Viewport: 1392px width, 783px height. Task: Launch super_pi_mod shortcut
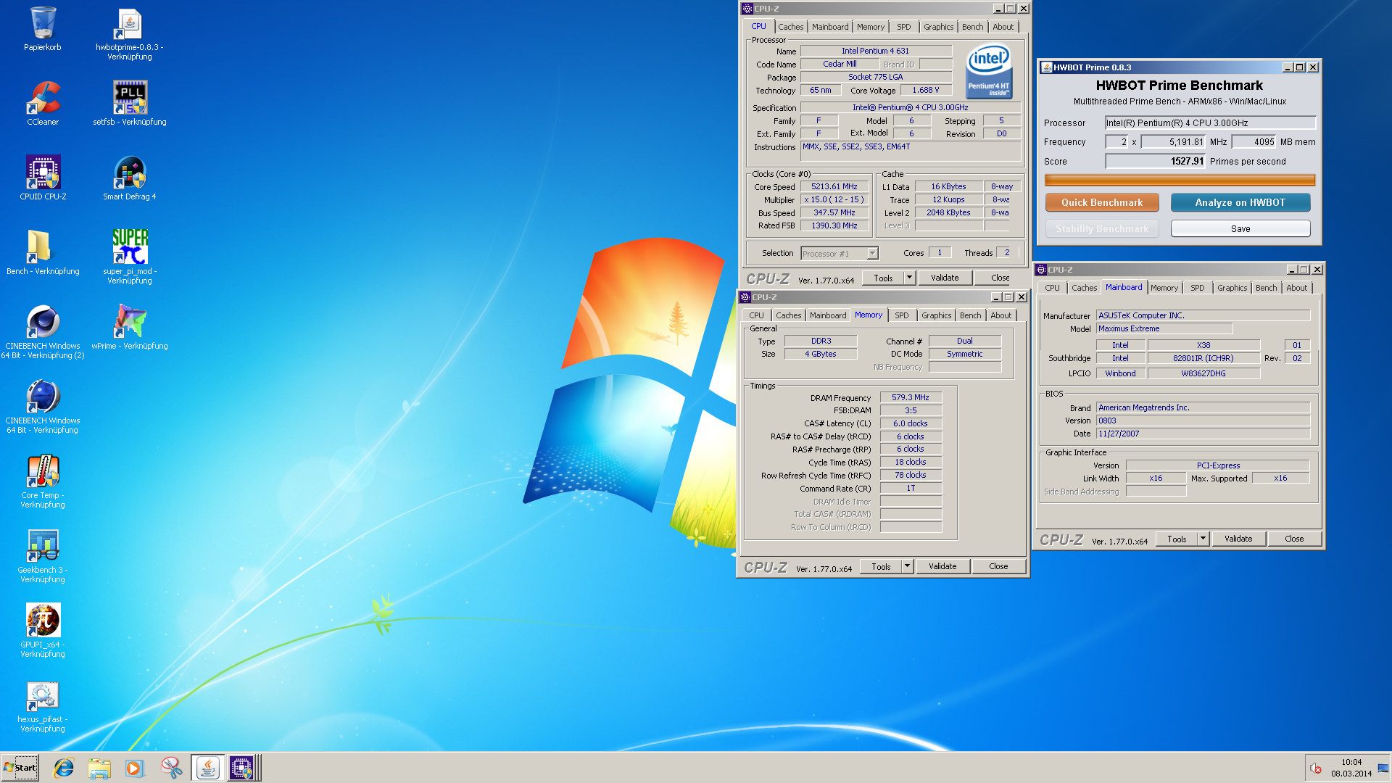click(130, 257)
